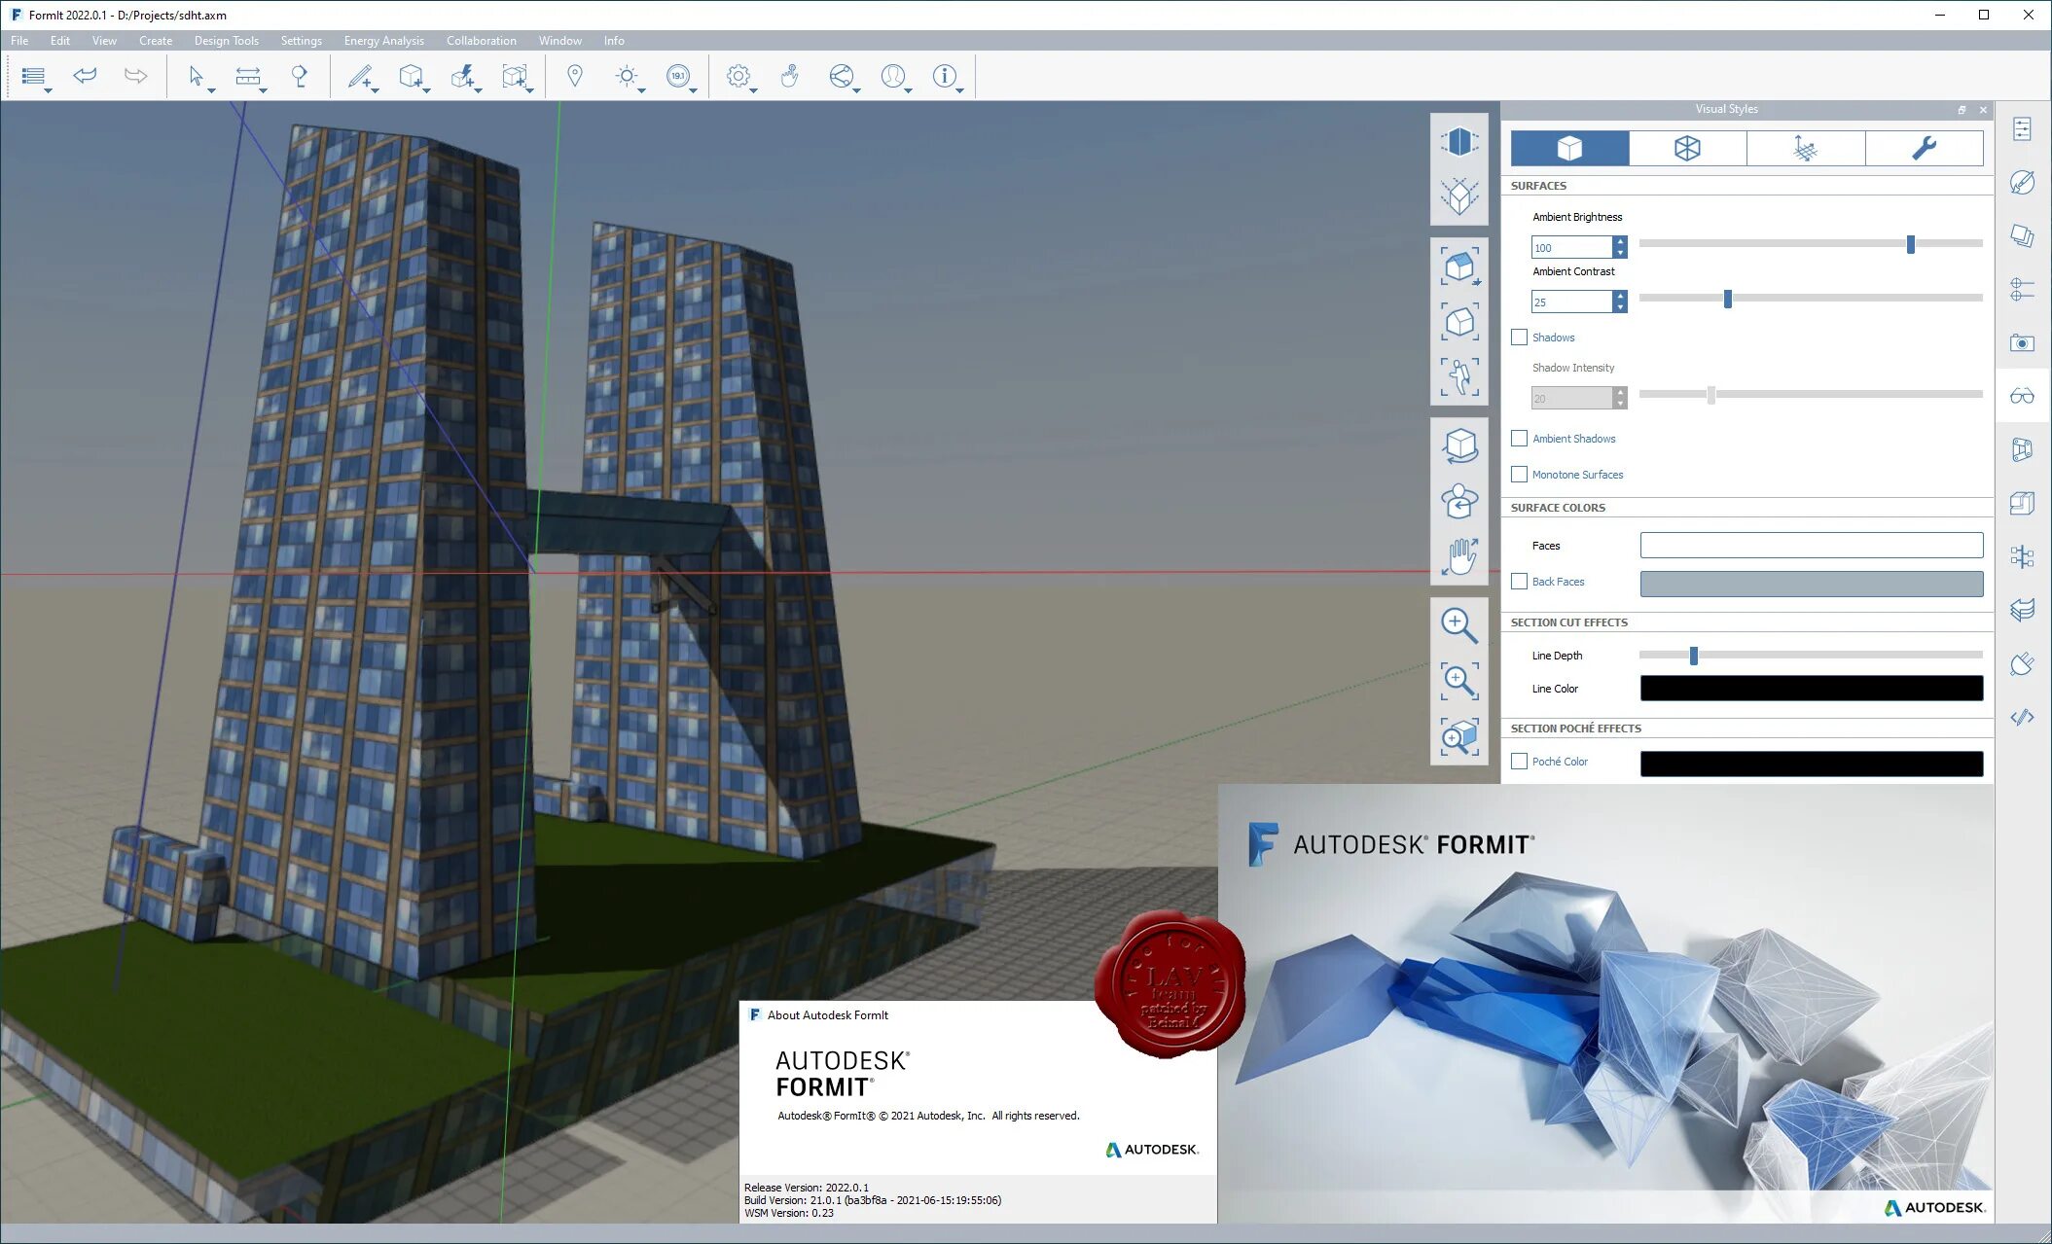Select the Sketch pencil tool
Image resolution: width=2052 pixels, height=1244 pixels.
(x=359, y=75)
